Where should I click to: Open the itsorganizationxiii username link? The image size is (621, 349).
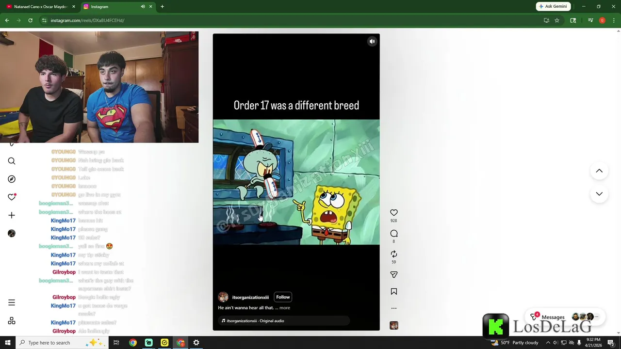tap(250, 297)
